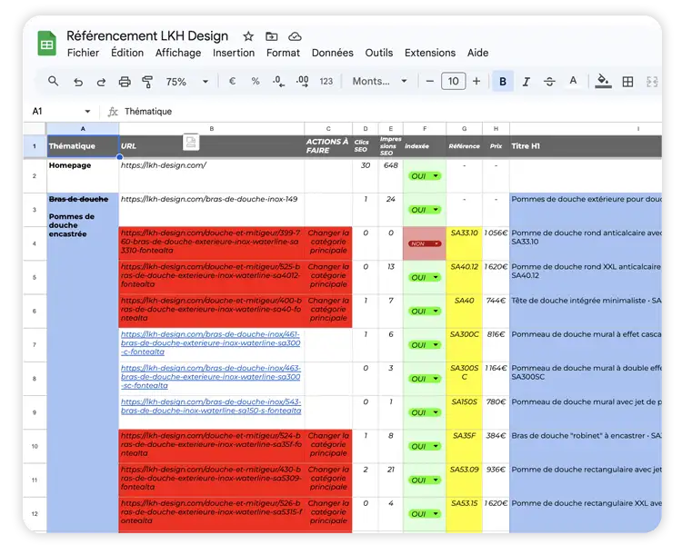The width and height of the screenshot is (682, 545).
Task: Select the Homepage cell
Action: [x=83, y=176]
